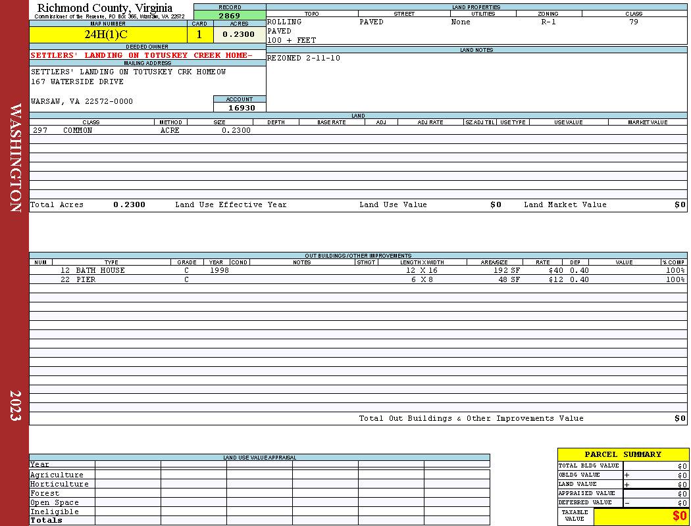The width and height of the screenshot is (691, 526).
Task: Click the Horticulture row label
Action: pos(59,484)
